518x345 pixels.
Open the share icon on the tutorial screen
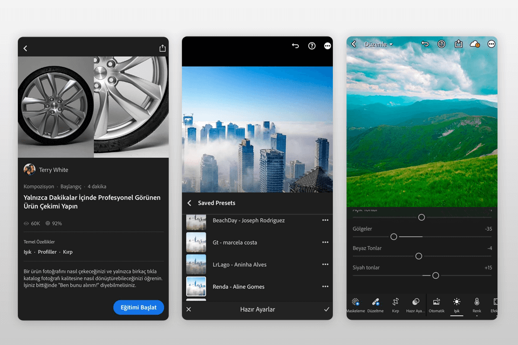162,47
